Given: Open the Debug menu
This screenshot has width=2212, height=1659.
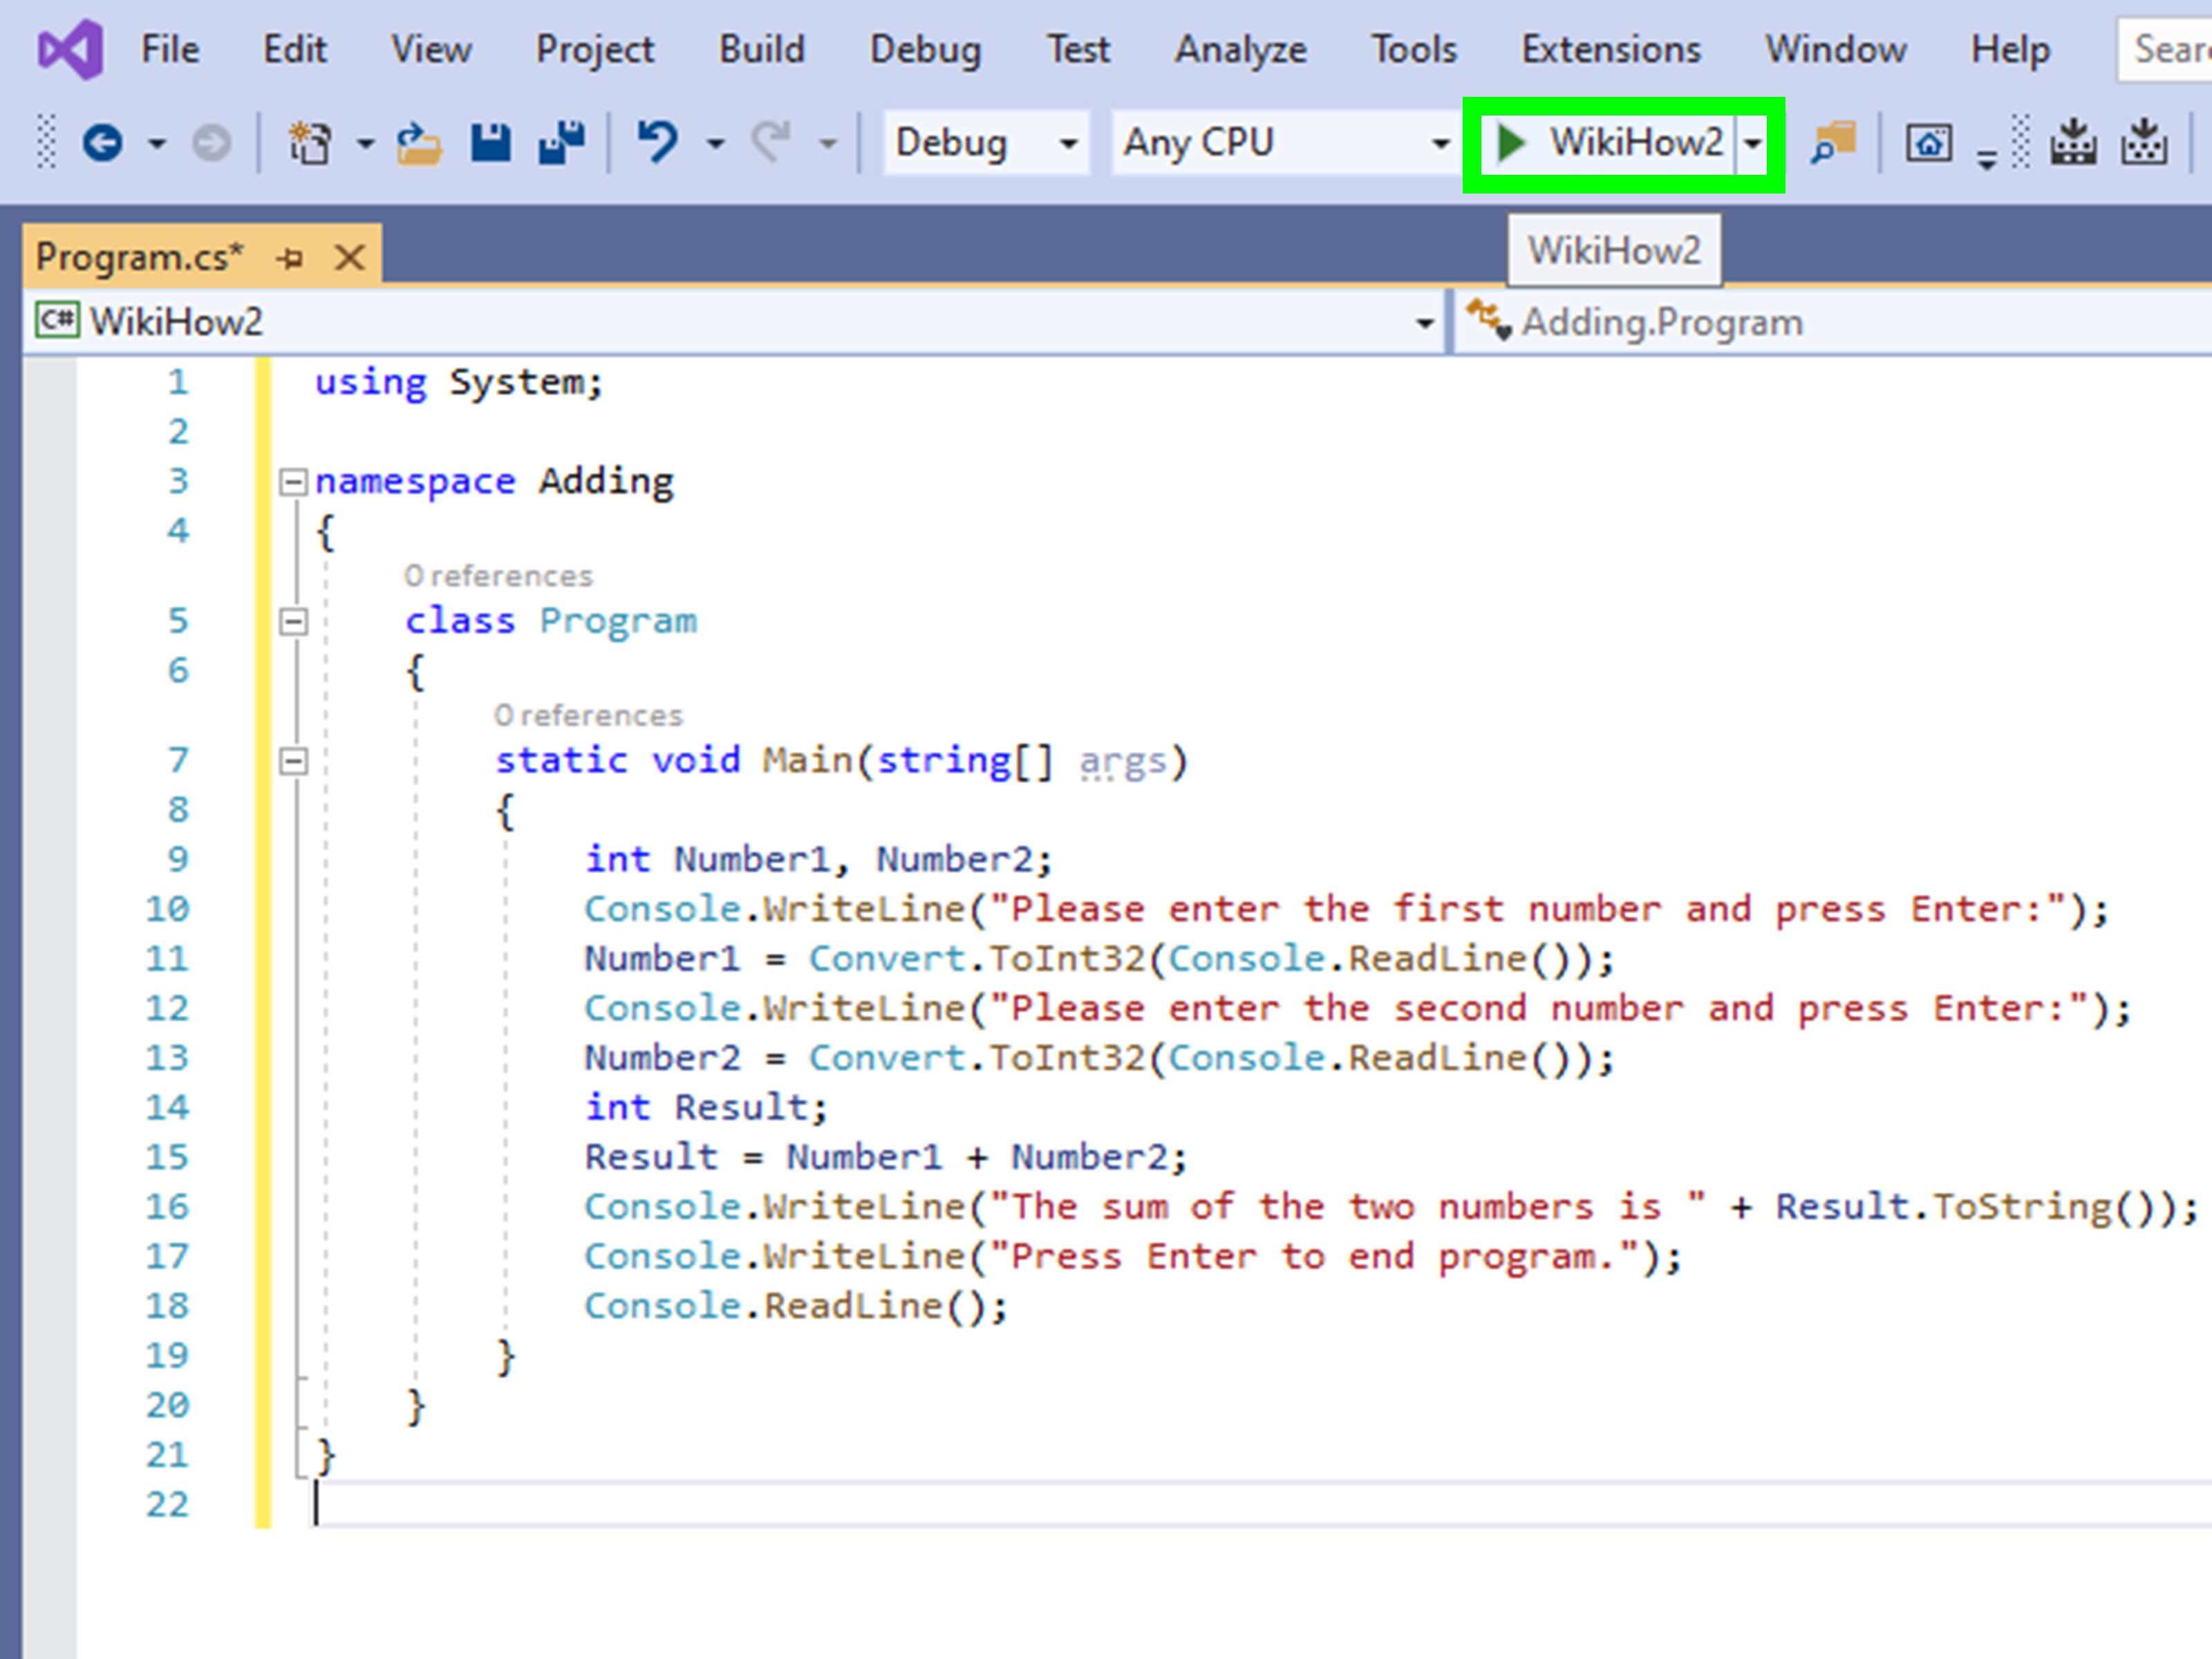Looking at the screenshot, I should click(x=926, y=49).
